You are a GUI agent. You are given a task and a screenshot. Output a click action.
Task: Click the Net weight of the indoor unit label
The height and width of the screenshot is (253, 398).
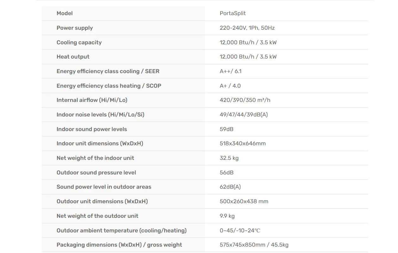[95, 158]
